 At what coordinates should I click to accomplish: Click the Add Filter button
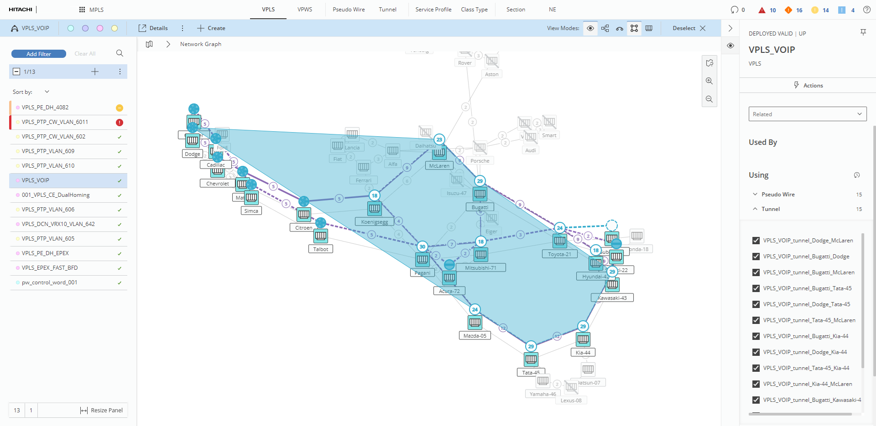click(x=39, y=54)
